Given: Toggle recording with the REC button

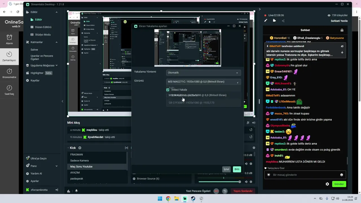Looking at the screenshot, I should pyautogui.click(x=216, y=191).
